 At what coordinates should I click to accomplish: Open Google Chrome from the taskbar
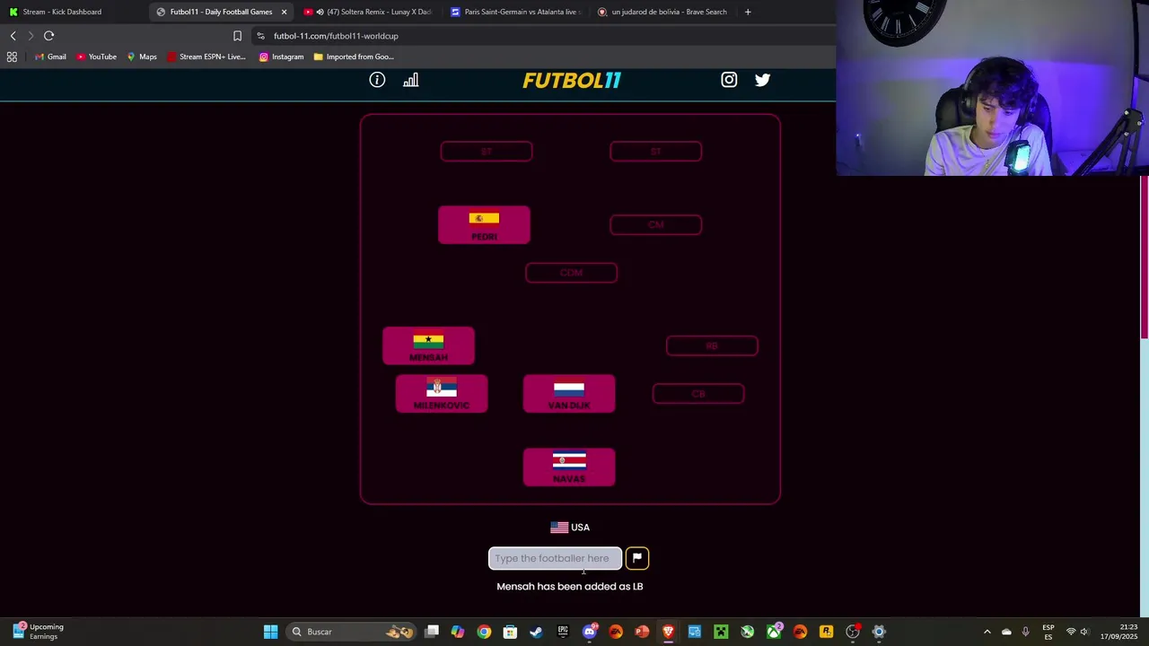click(x=484, y=632)
